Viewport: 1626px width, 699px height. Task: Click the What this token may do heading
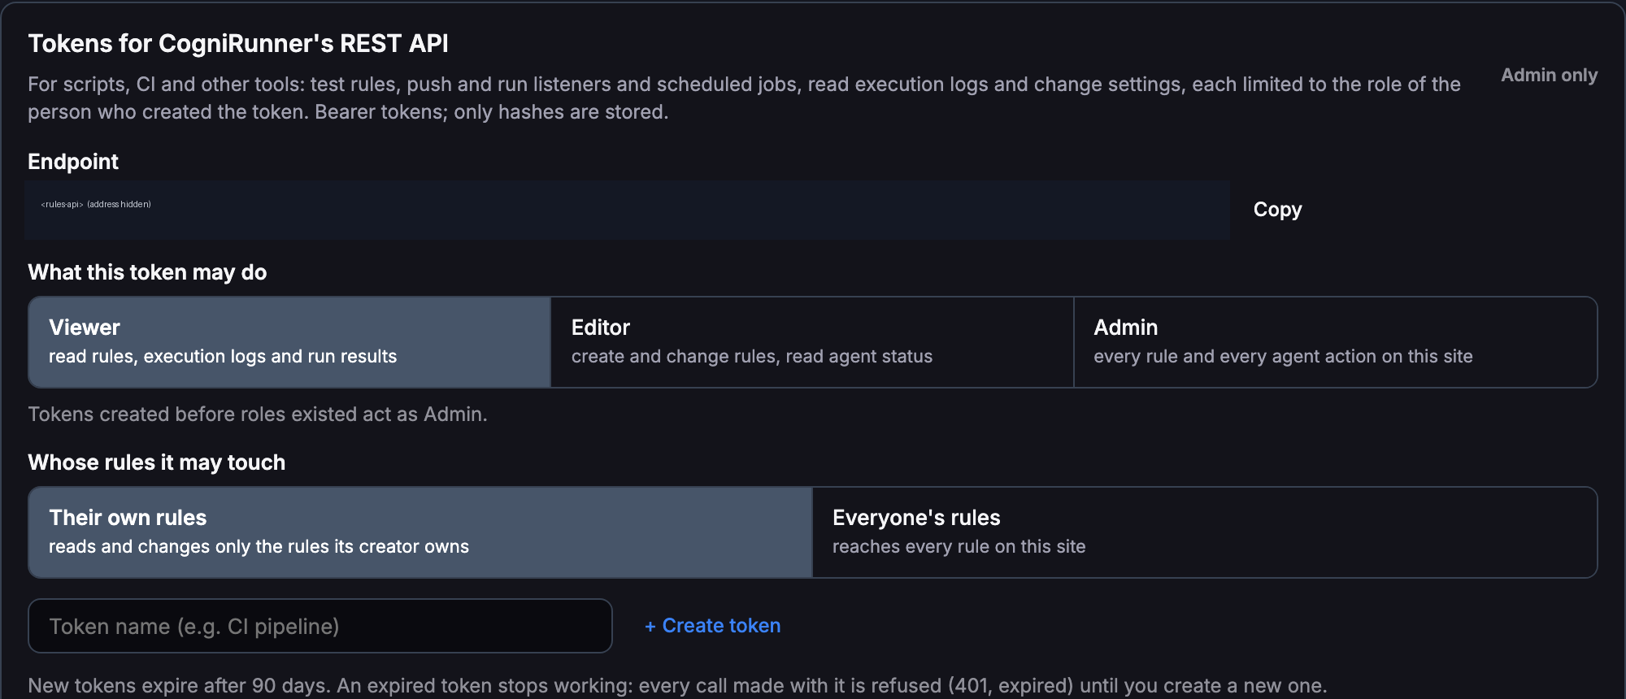(147, 272)
